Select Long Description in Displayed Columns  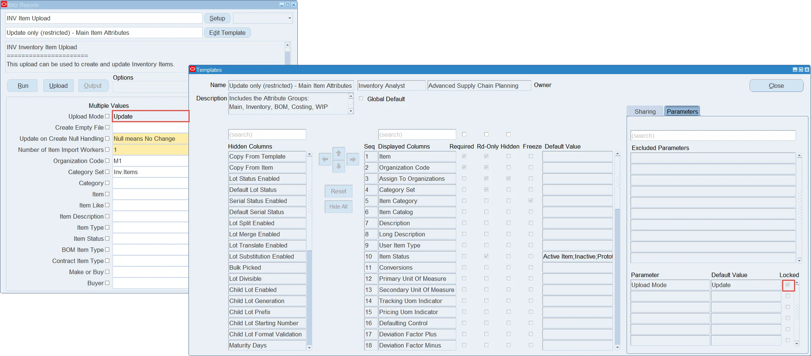point(417,234)
